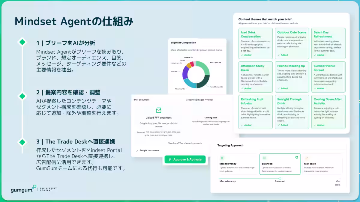Choose the Max relevancy targeting card
The width and height of the screenshot is (360, 202).
[x=237, y=164]
